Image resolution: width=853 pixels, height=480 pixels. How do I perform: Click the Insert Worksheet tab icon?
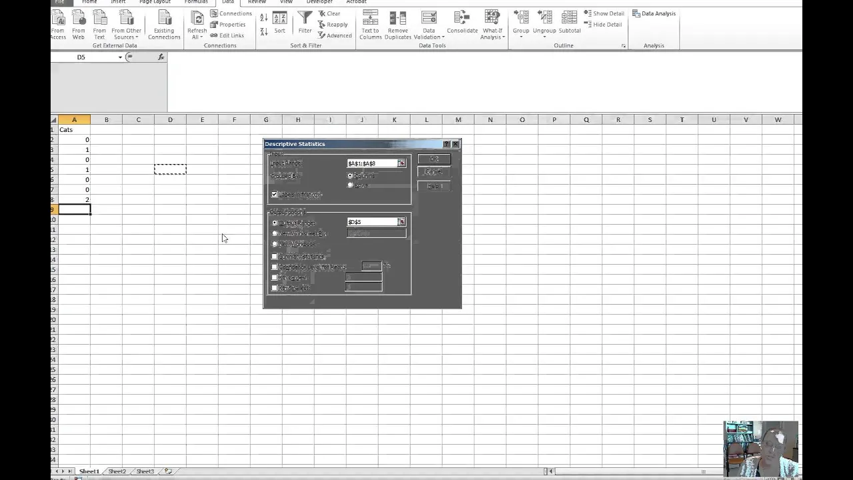click(168, 471)
